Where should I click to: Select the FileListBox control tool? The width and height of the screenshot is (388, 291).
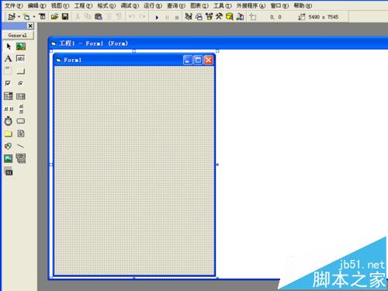21,133
